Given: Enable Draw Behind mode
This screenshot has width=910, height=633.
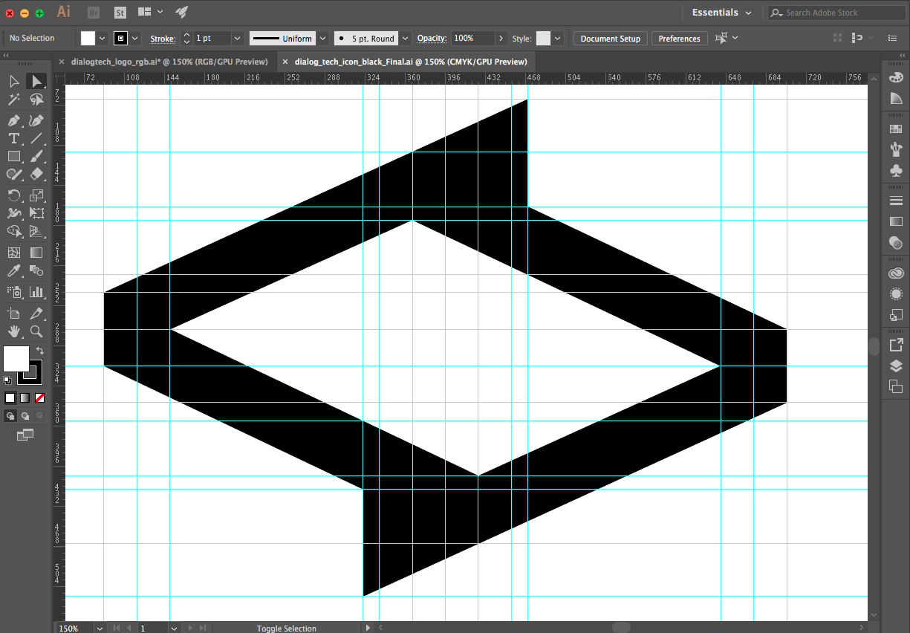Looking at the screenshot, I should (x=25, y=416).
